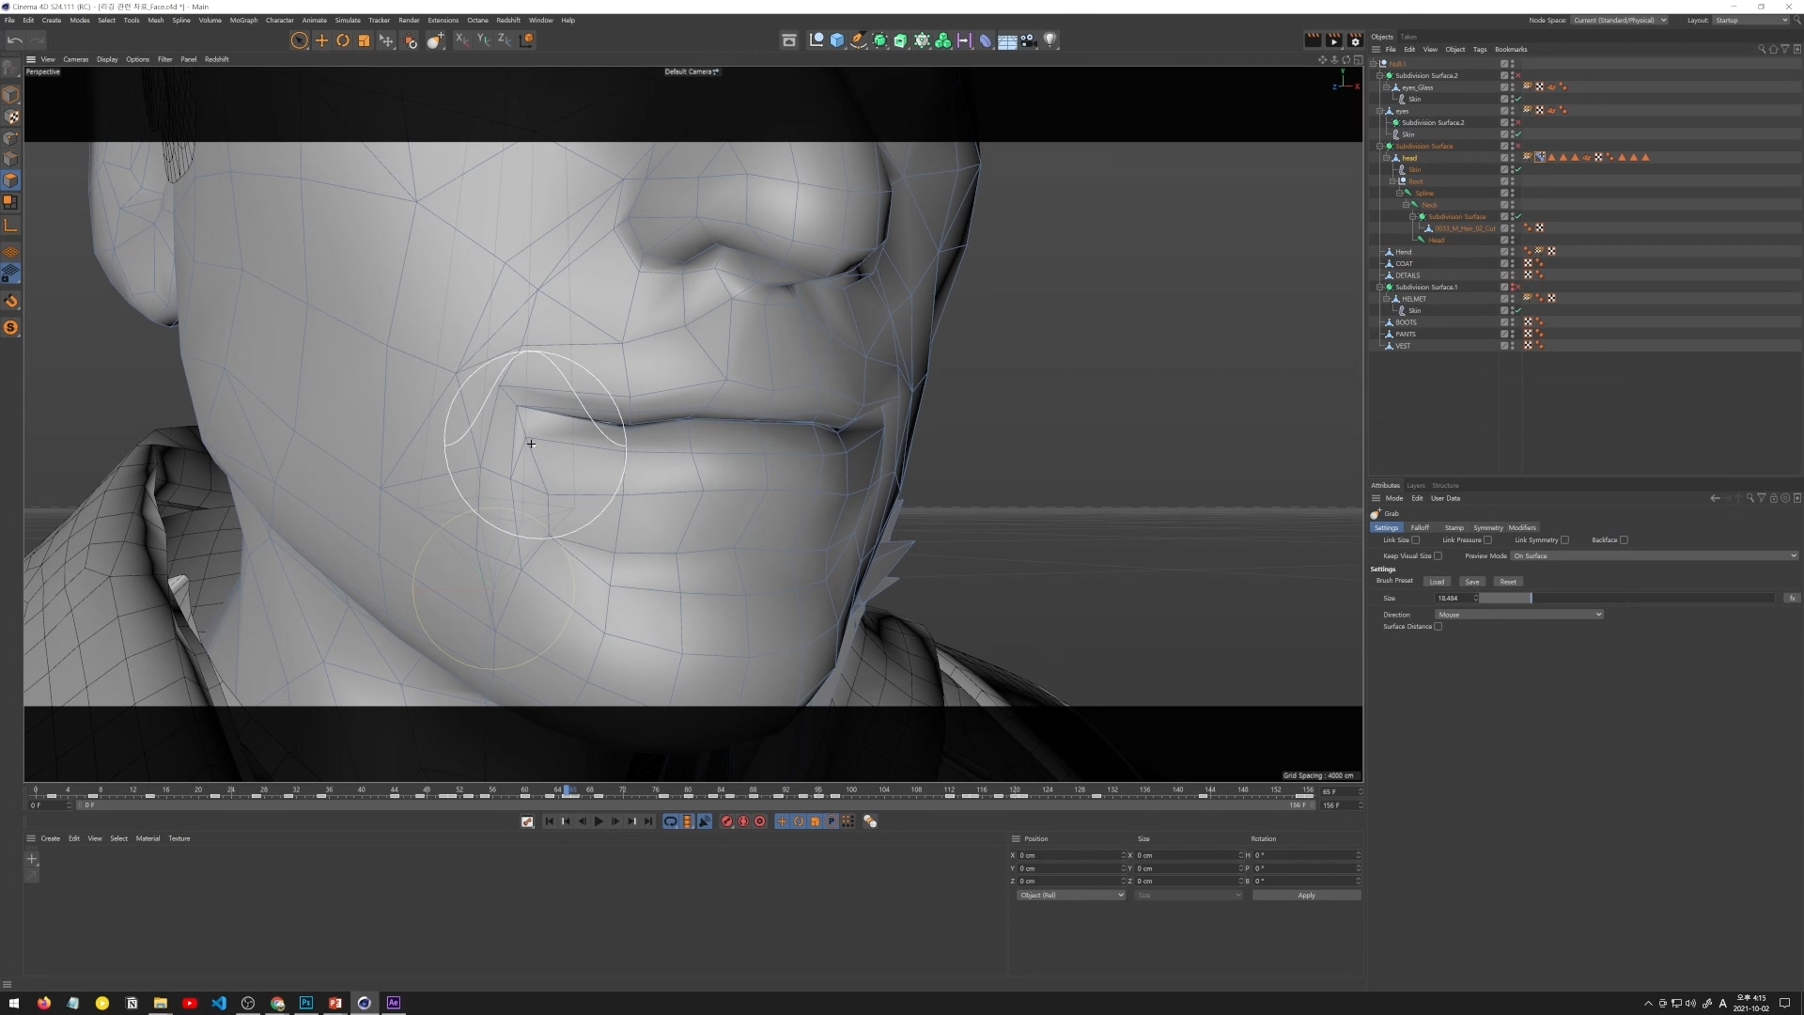The image size is (1804, 1015).
Task: Select the Live Selection tool
Action: click(300, 40)
